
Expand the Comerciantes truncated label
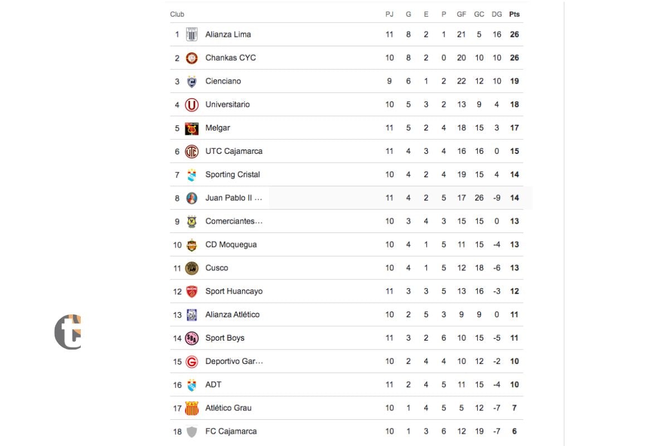click(x=234, y=221)
